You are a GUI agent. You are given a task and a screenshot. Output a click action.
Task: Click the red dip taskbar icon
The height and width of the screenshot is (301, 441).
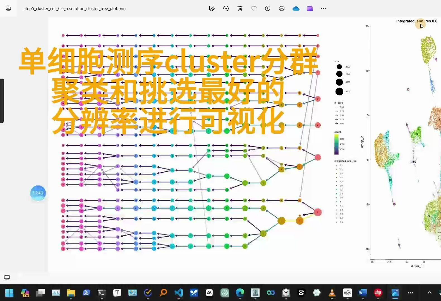(x=378, y=293)
